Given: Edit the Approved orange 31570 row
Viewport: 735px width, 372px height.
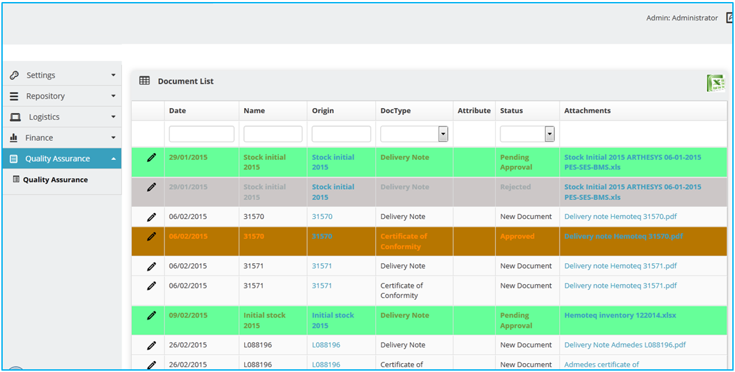Looking at the screenshot, I should (x=152, y=237).
